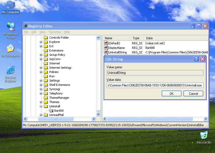Collapse the Uninstall key
This screenshot has width=215, height=153.
41,106
